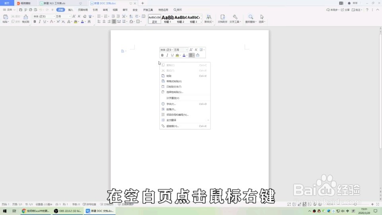Switch to OBS 22.0.2 in the taskbar
Viewport: 382px width, 215px height.
(x=68, y=211)
